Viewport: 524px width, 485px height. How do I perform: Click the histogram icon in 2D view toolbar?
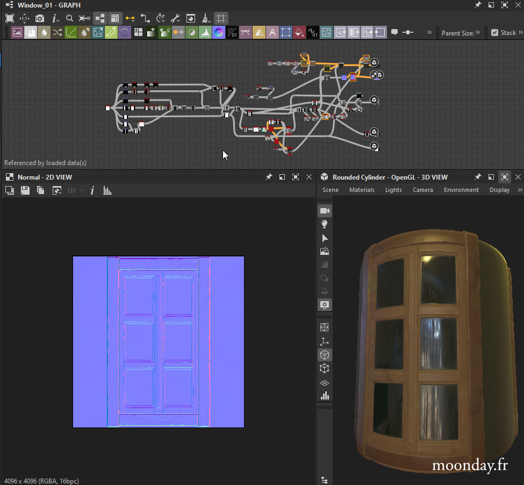click(x=107, y=190)
